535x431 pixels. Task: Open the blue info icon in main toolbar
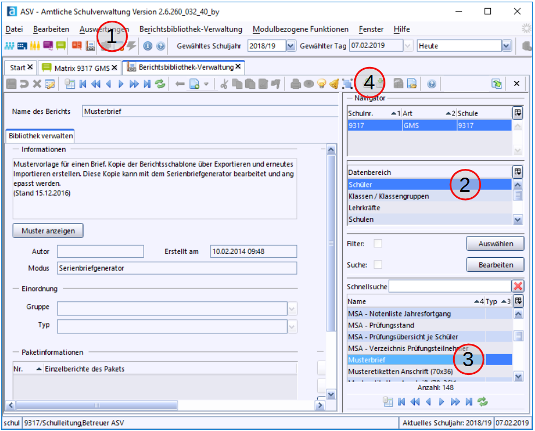[147, 46]
